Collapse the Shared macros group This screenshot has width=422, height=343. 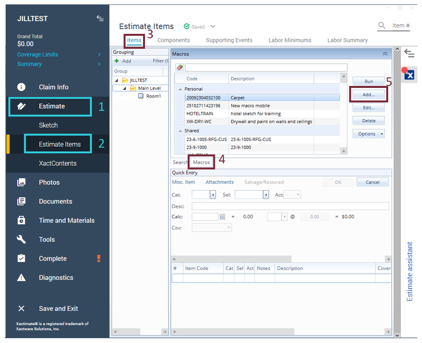(180, 131)
